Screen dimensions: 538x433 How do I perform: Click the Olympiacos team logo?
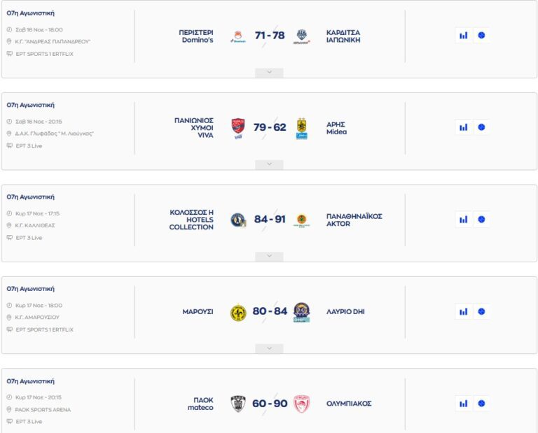coord(301,404)
